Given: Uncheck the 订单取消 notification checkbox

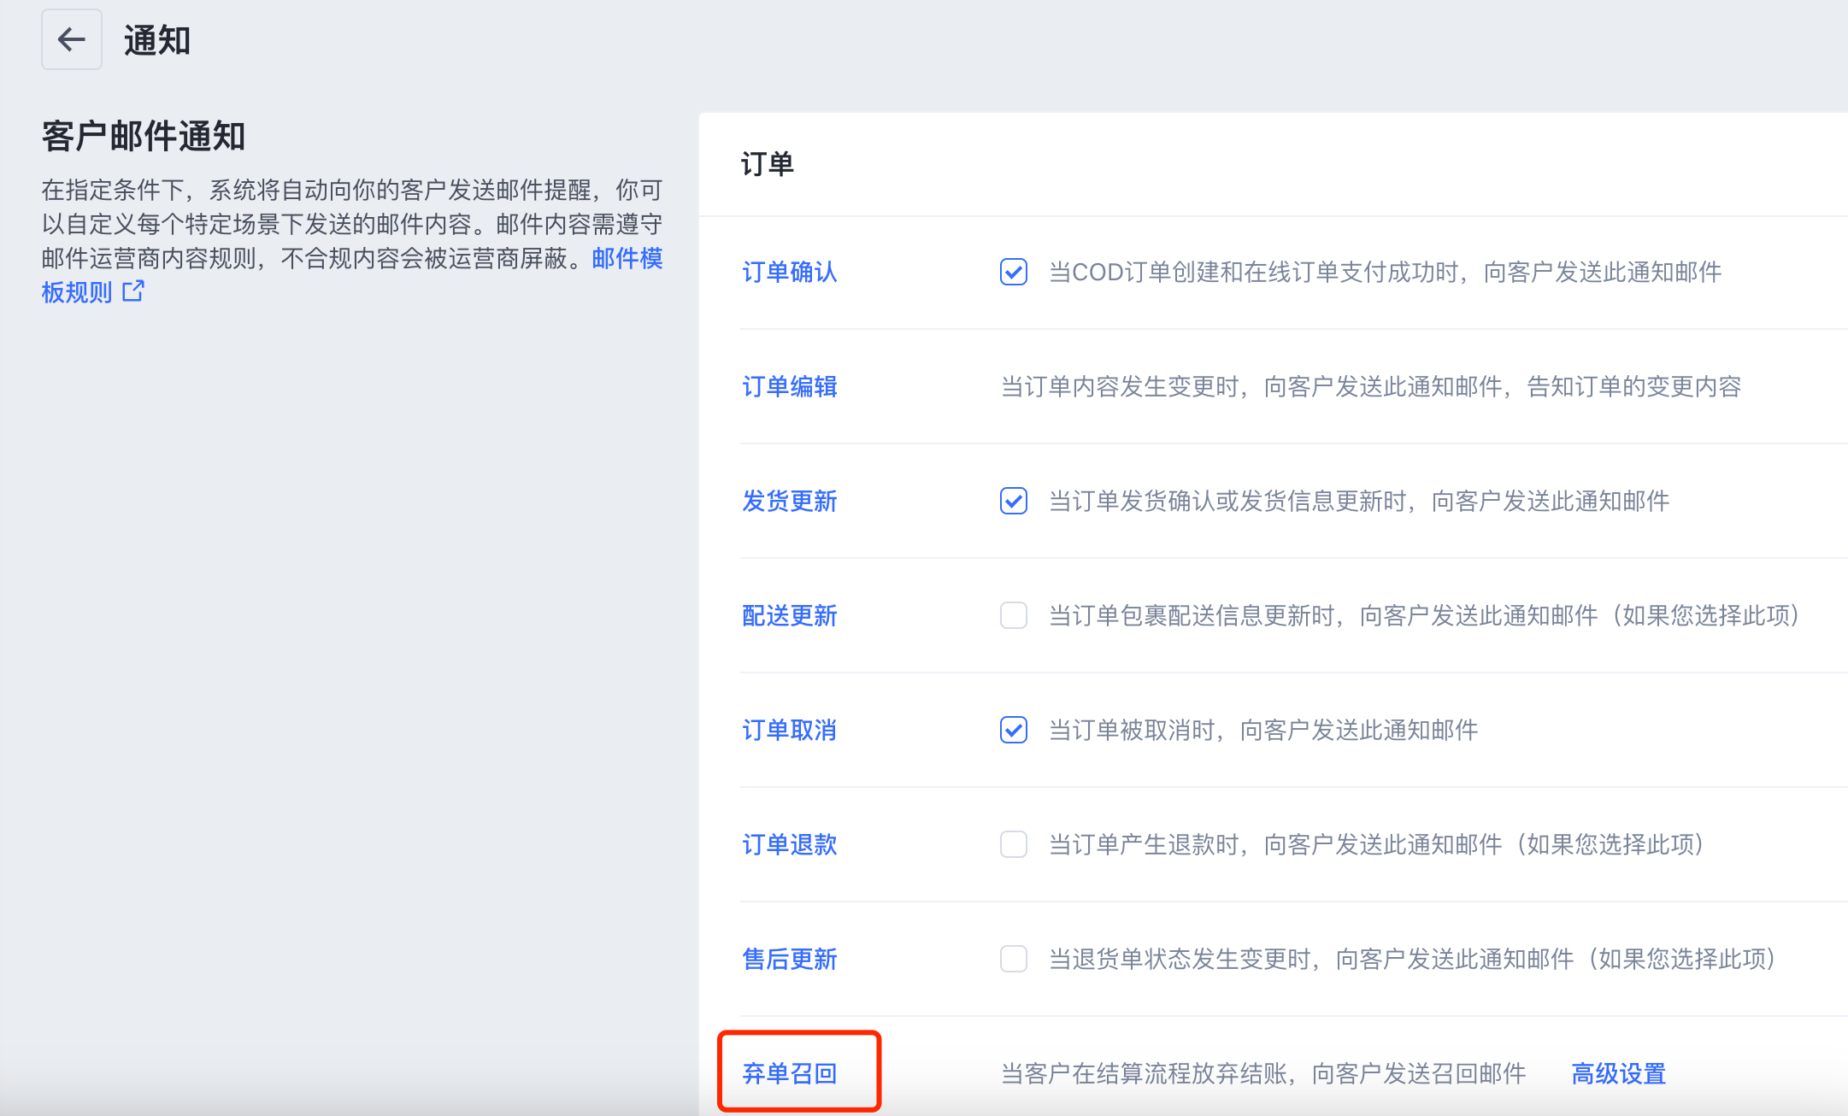Looking at the screenshot, I should click(x=1013, y=730).
